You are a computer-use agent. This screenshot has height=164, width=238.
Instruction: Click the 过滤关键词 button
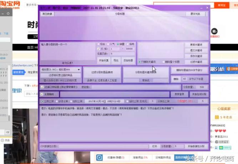point(196,62)
